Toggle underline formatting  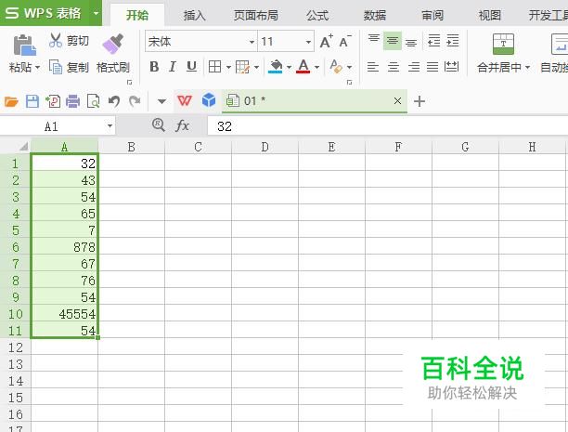point(191,67)
